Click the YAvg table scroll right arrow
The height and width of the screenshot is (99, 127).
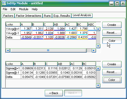coord(94,50)
